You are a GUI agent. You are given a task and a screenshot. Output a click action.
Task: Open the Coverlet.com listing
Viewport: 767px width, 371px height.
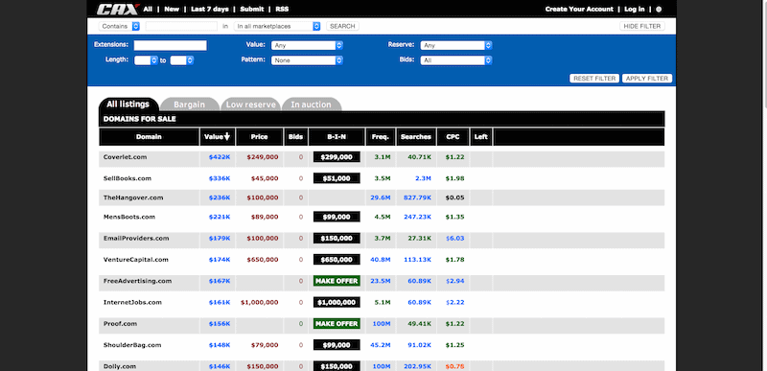click(125, 157)
